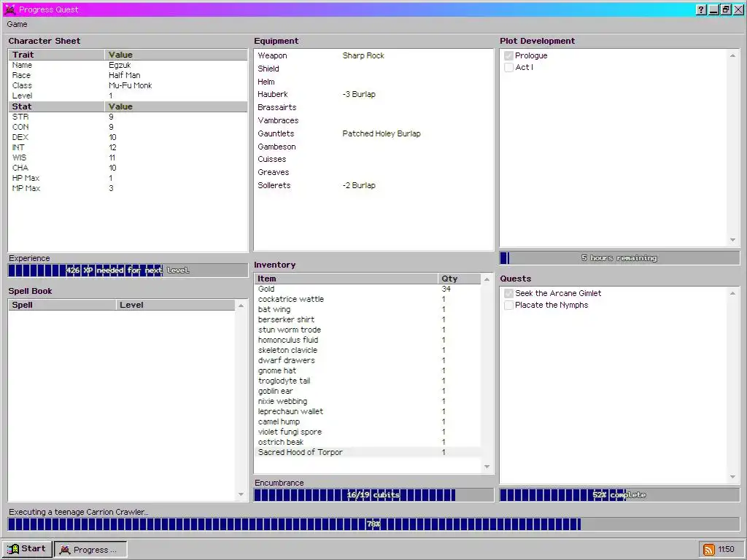The width and height of the screenshot is (747, 560).
Task: Click the Spell column header
Action: tap(62, 306)
